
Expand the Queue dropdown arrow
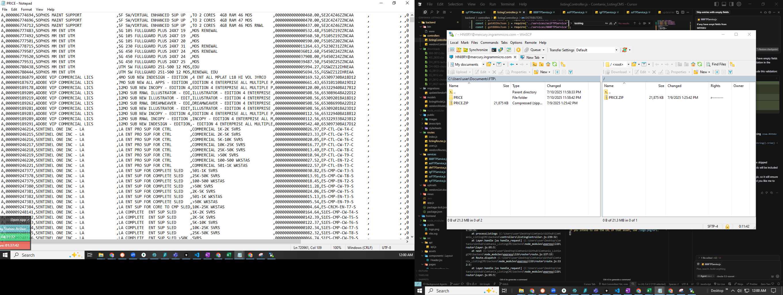pos(543,50)
